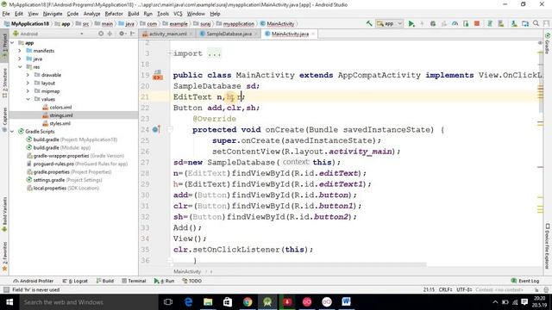
Task: Open the Build menu
Action: (133, 14)
